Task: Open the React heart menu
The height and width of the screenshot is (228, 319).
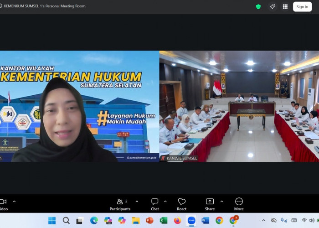Action: 182,205
